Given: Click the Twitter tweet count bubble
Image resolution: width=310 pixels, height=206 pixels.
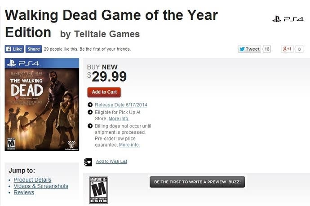Looking at the screenshot, I should coord(267,49).
